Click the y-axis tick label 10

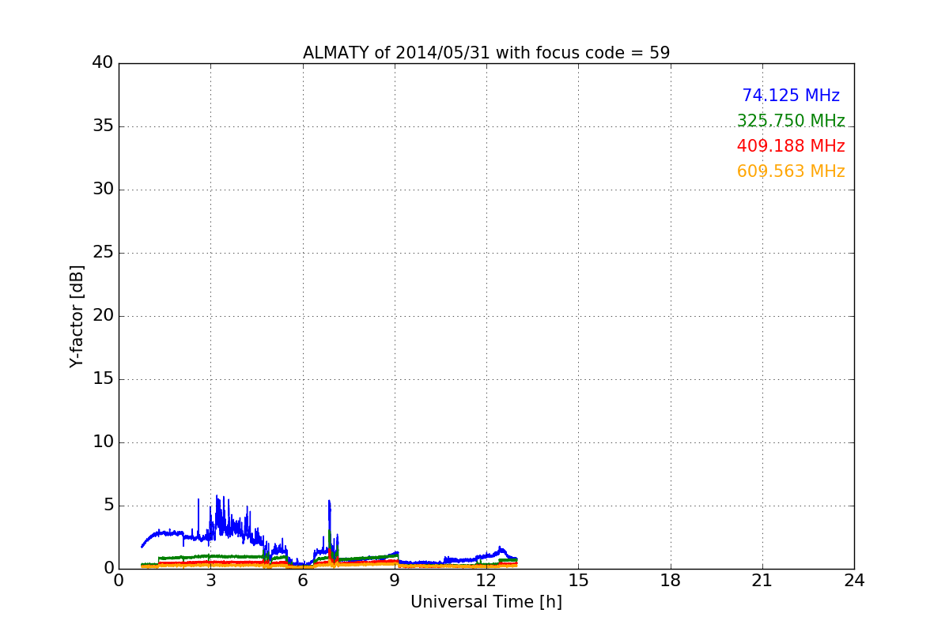(103, 442)
